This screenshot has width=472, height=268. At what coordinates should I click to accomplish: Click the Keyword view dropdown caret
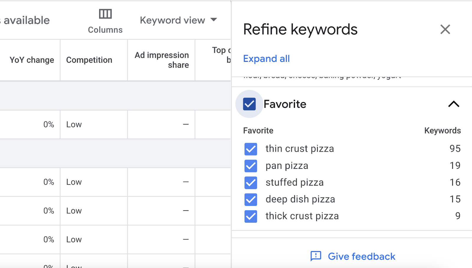pos(214,20)
